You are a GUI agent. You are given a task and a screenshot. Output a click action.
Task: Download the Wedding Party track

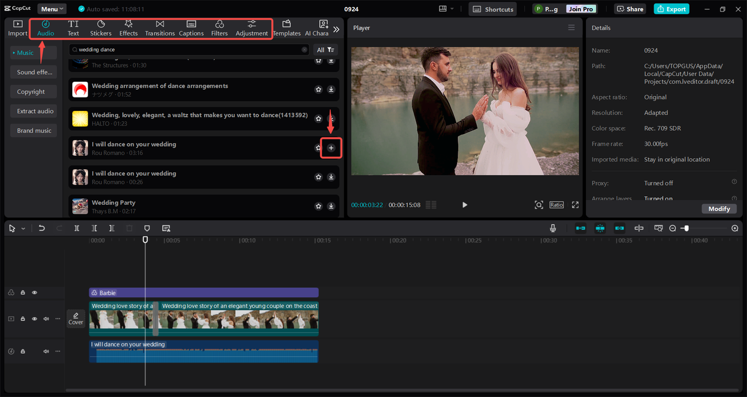click(331, 206)
